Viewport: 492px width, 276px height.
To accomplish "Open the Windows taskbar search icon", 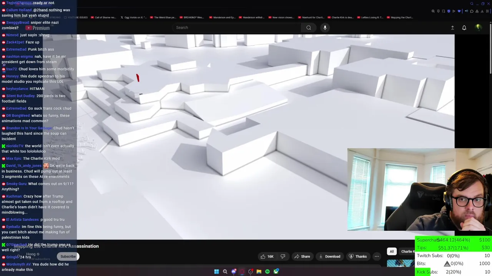I will (x=225, y=271).
